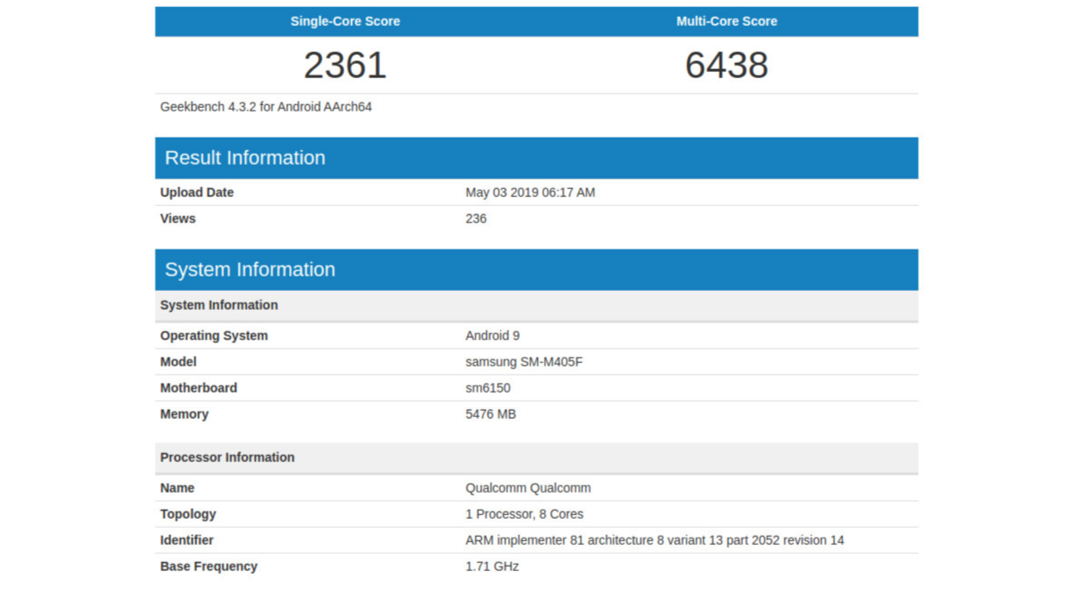Click the sm6150 motherboard value

click(x=488, y=388)
